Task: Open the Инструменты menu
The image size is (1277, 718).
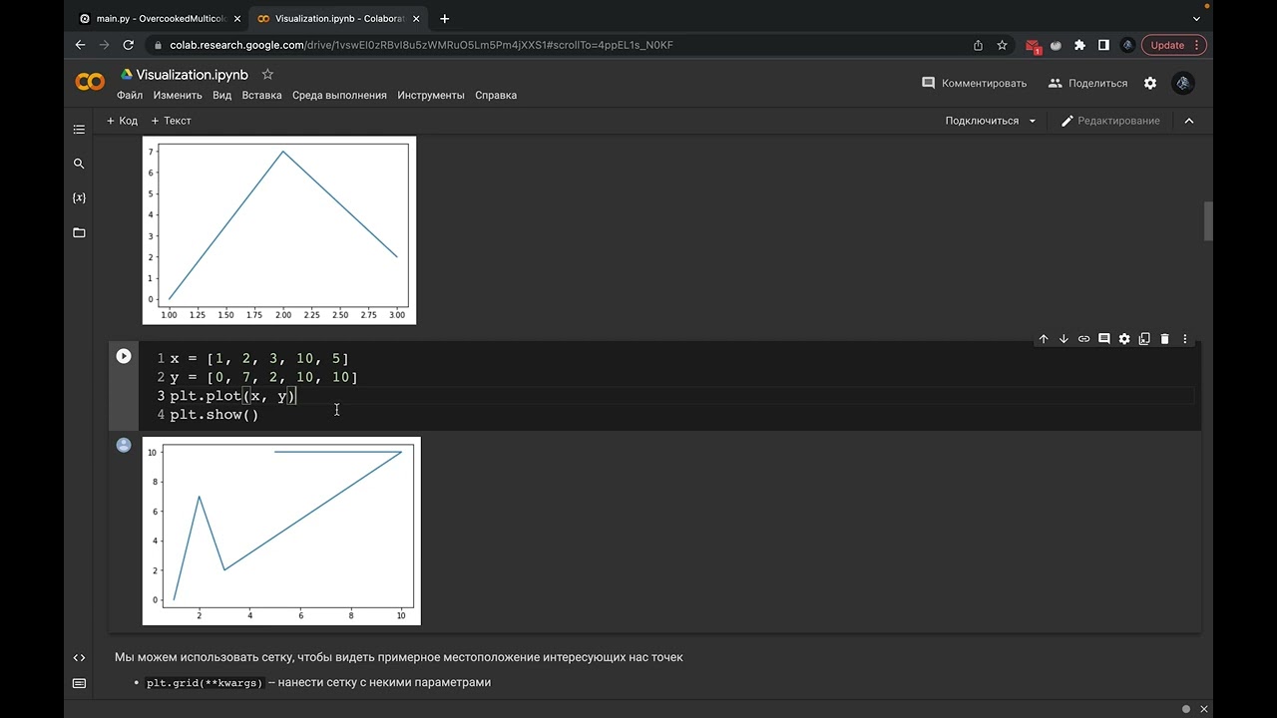Action: [x=431, y=96]
